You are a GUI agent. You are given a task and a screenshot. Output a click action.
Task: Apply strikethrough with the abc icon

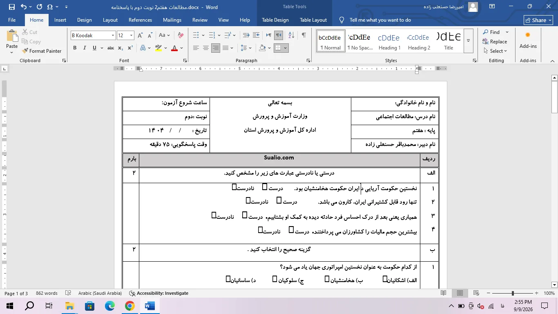111,48
